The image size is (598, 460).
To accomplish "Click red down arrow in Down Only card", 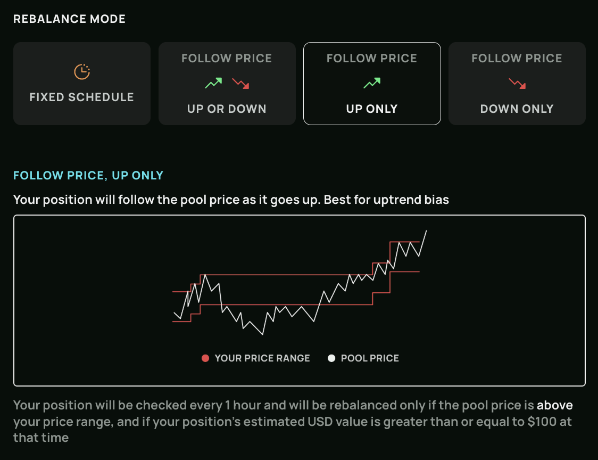I will click(x=517, y=83).
